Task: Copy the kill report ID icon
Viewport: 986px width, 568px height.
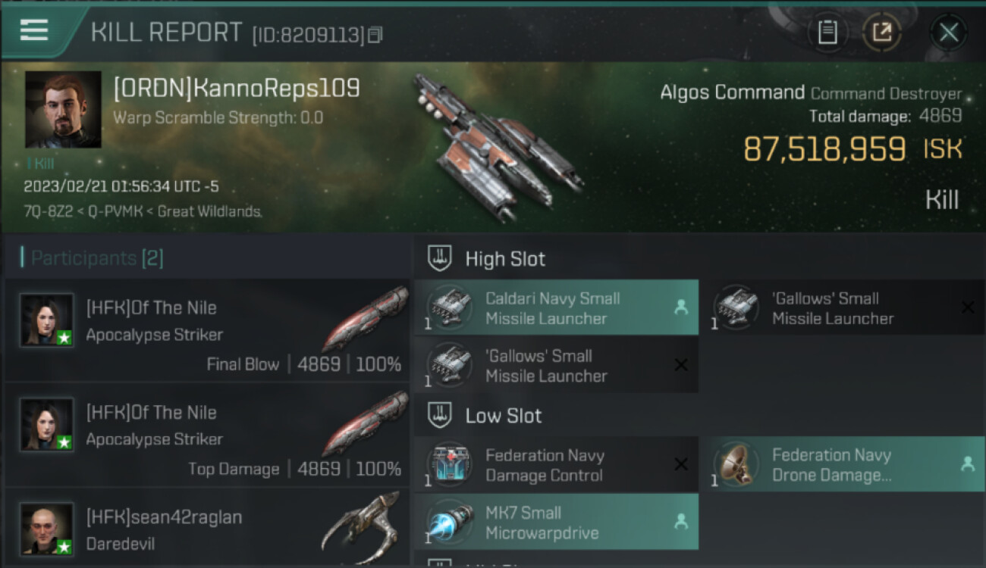Action: pyautogui.click(x=375, y=34)
